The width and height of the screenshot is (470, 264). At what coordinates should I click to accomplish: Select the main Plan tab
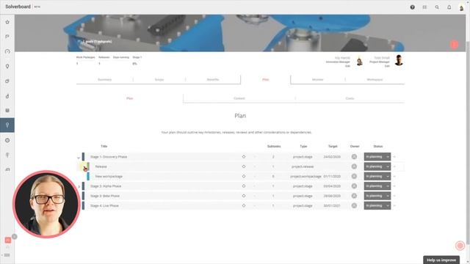click(x=266, y=80)
